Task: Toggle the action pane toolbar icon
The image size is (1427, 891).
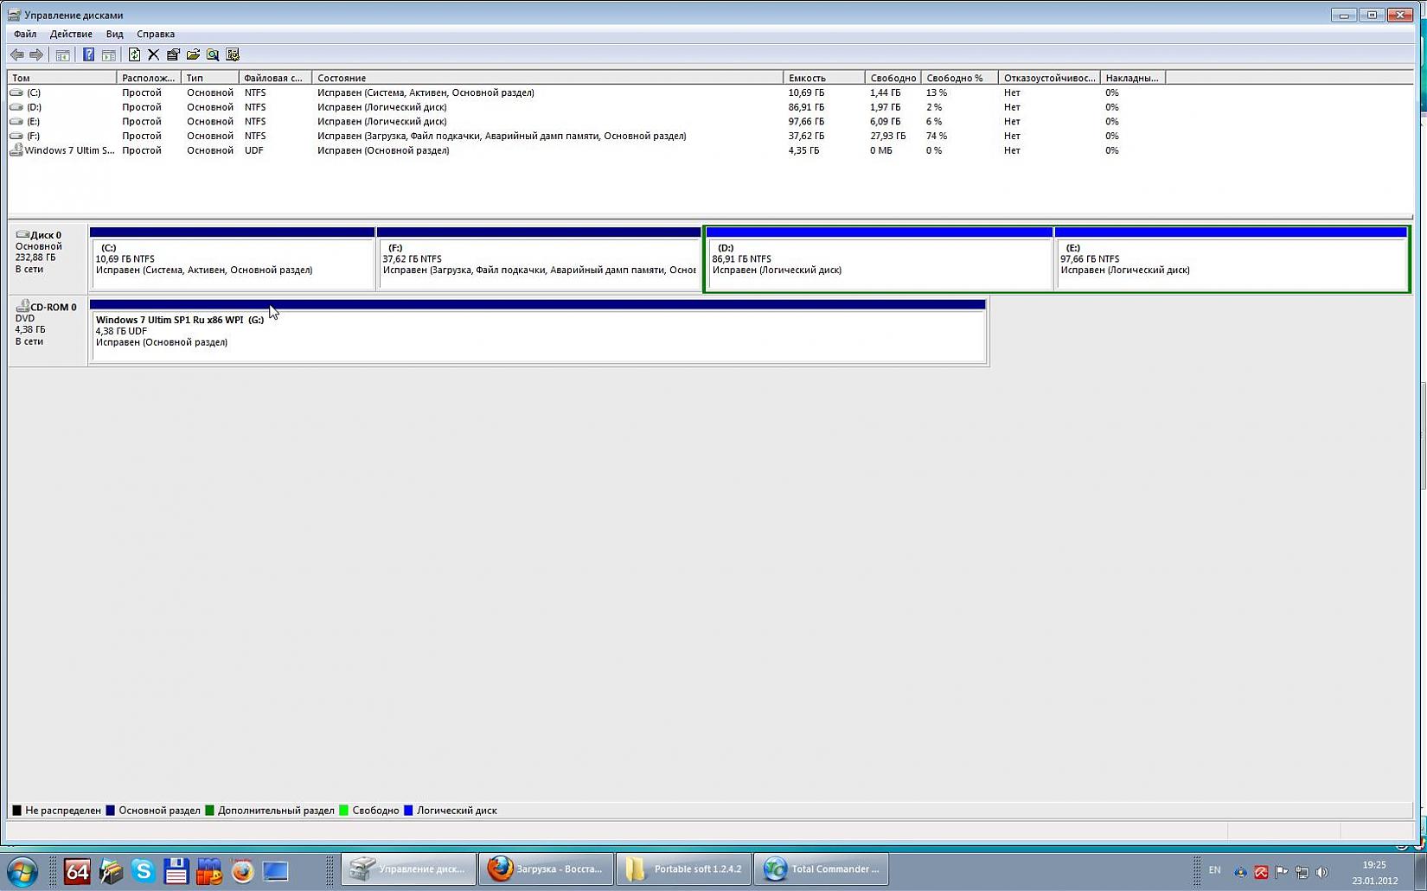Action: click(x=108, y=54)
